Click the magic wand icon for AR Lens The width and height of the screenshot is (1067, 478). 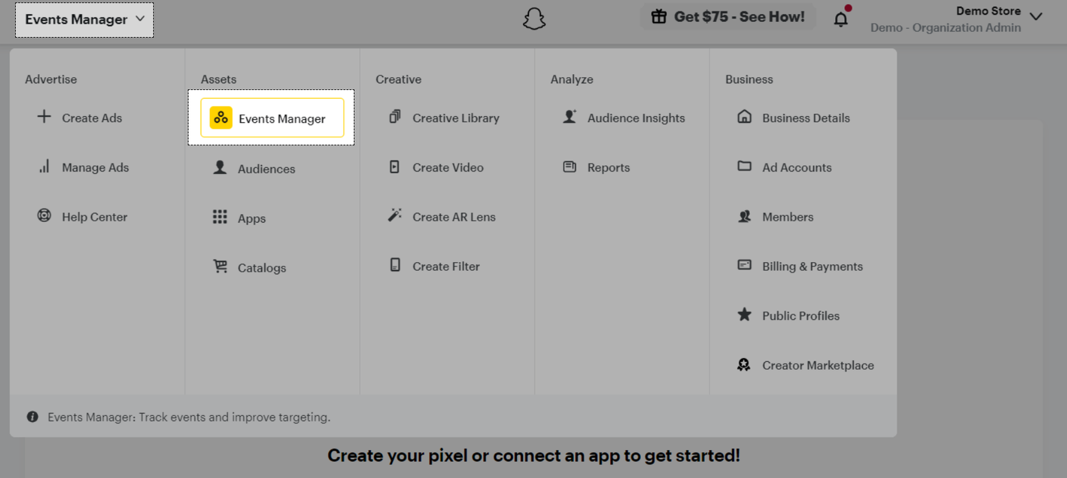(x=395, y=215)
